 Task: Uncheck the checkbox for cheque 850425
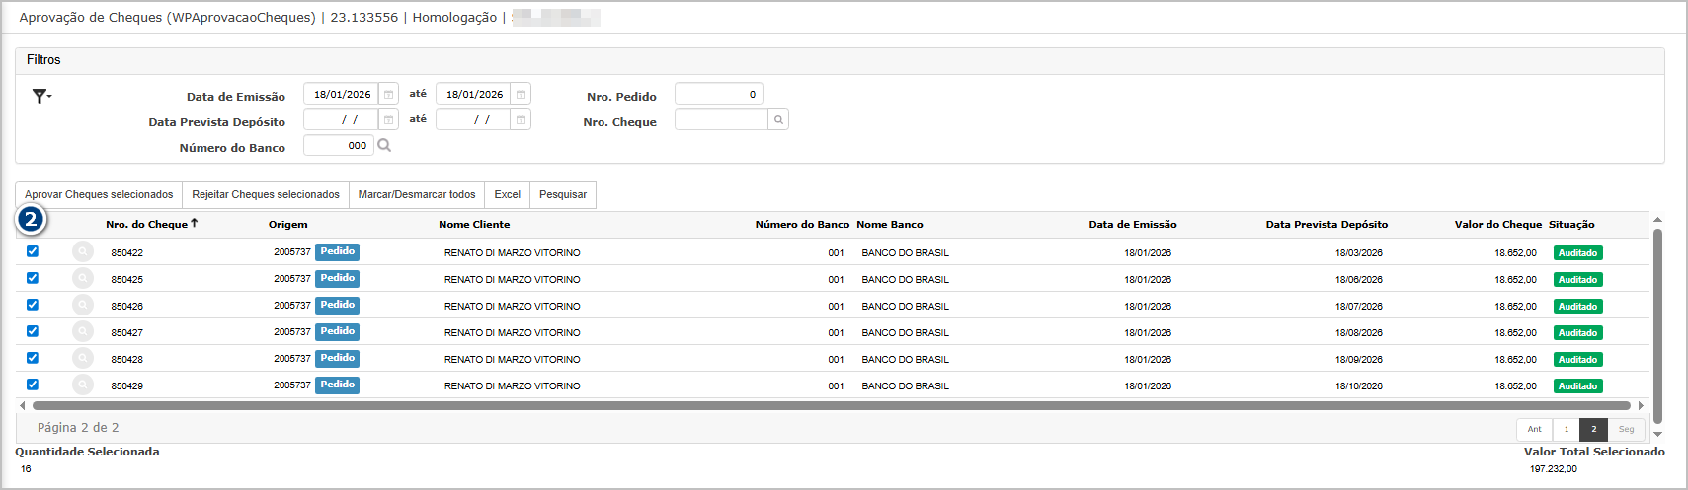33,278
